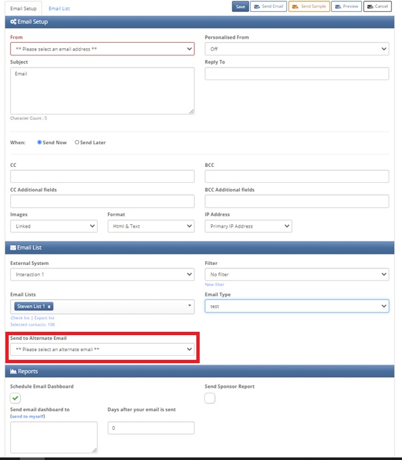Remove Steven List 1 tag with x
The width and height of the screenshot is (402, 460).
coord(49,306)
